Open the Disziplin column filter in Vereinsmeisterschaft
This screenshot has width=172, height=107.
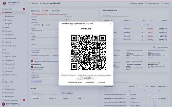pyautogui.click(x=111, y=20)
